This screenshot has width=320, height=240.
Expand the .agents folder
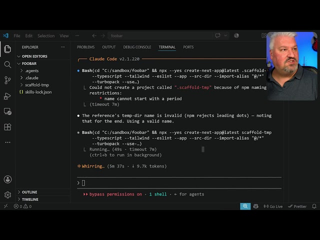tap(43, 70)
